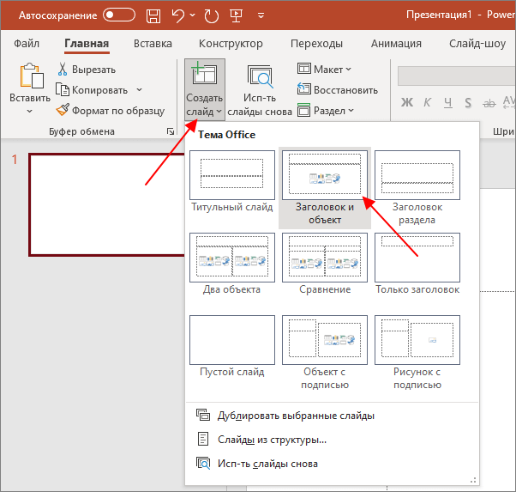Screen dimensions: 516x492
Task: Open Customize Quick Access Toolbar dropdown
Action: coord(261,15)
